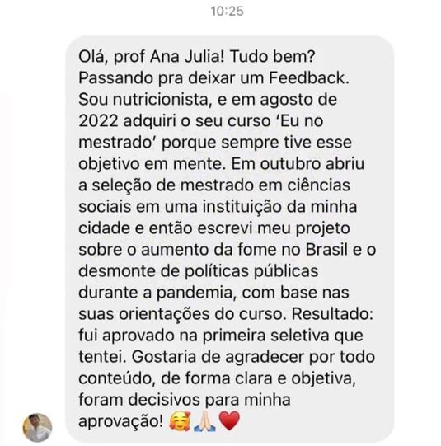Tap the smiling face with hearts emoji
The height and width of the screenshot is (446, 441).
tap(180, 421)
